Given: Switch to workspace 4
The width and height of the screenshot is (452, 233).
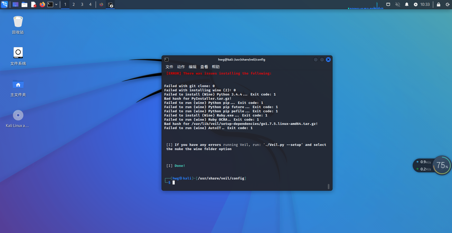Looking at the screenshot, I should pyautogui.click(x=90, y=4).
